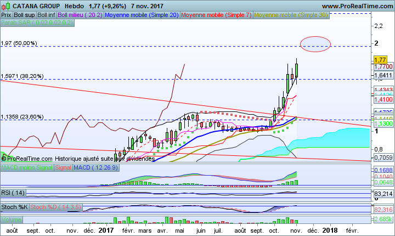Click the nov. 2017 label below last candle
The image size is (395, 236).
[296, 231]
